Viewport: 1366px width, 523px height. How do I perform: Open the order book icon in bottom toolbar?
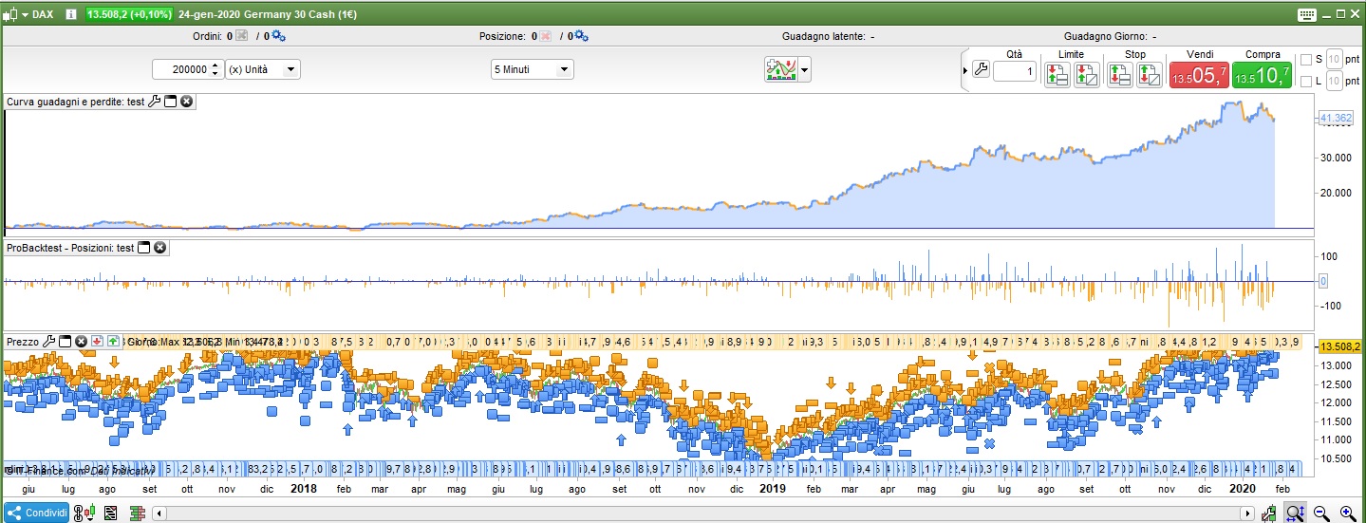(x=137, y=514)
